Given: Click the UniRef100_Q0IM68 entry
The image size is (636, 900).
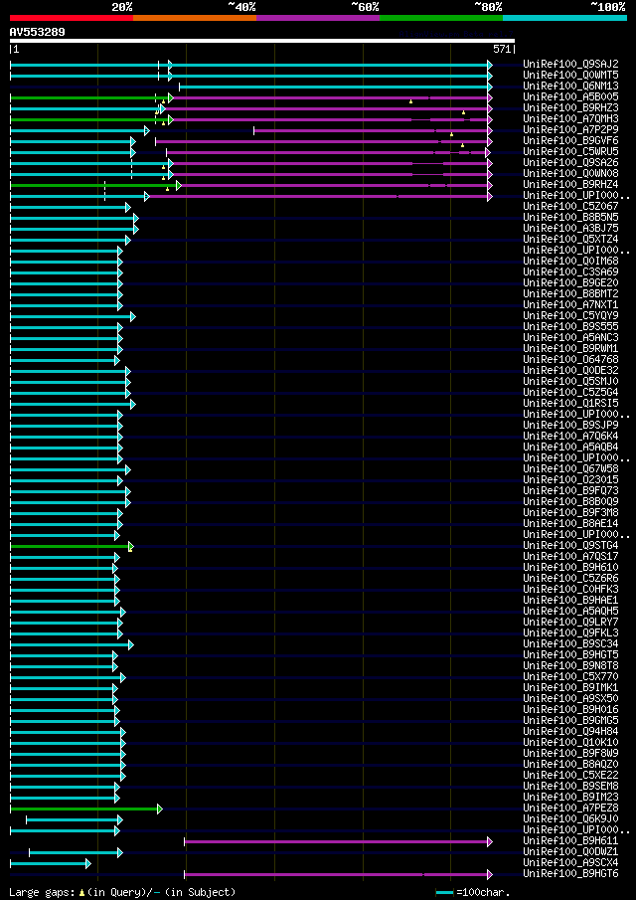Looking at the screenshot, I should point(571,261).
